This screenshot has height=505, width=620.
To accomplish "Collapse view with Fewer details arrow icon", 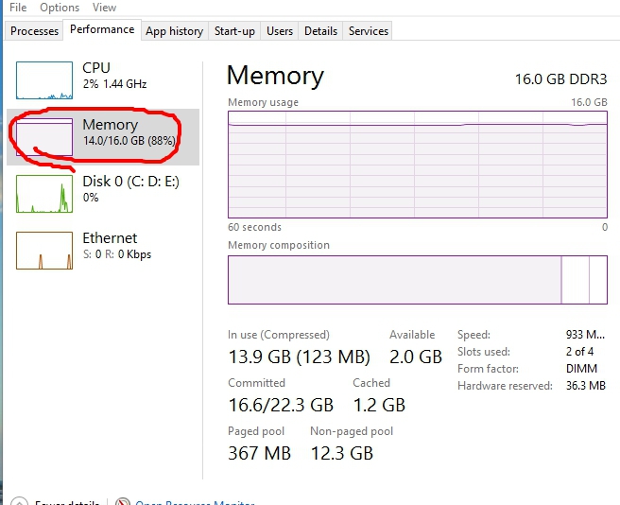I will pos(16,501).
